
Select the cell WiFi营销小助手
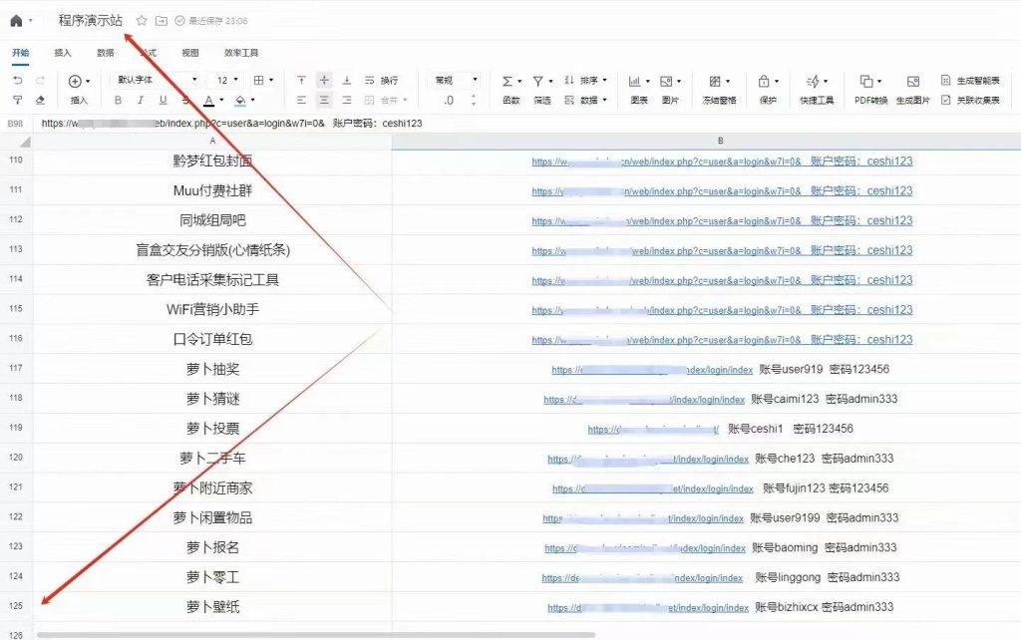point(212,309)
